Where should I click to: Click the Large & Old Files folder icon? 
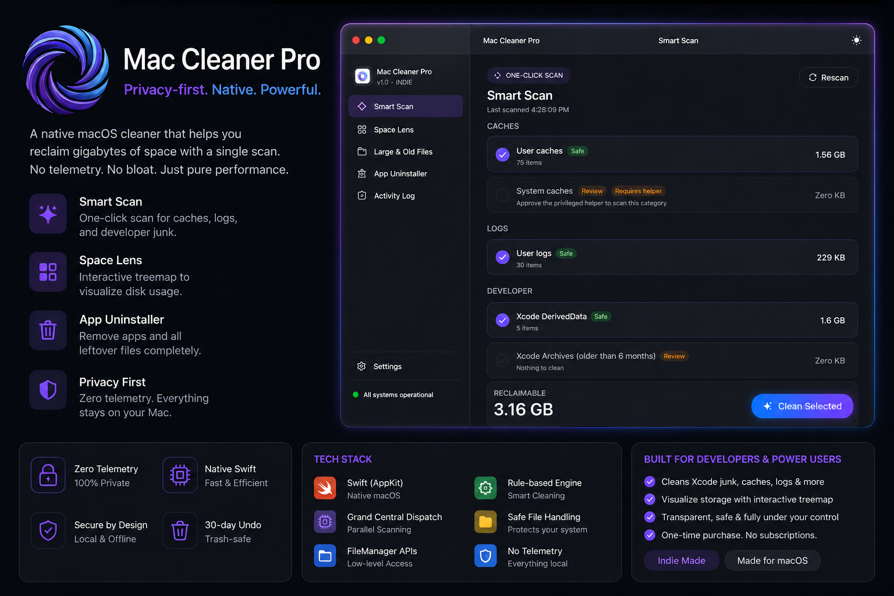coord(362,151)
